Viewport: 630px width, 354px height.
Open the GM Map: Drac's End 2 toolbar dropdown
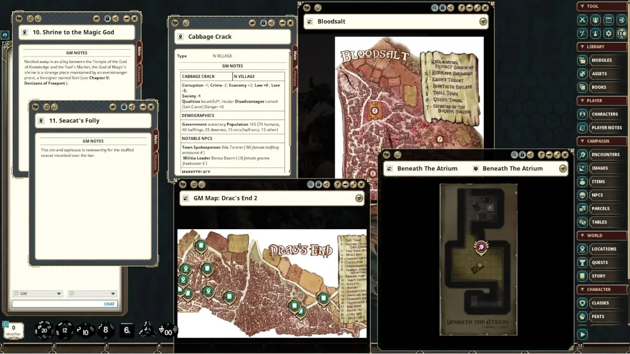pyautogui.click(x=359, y=198)
